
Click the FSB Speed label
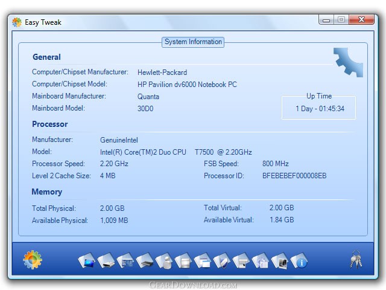coord(221,164)
